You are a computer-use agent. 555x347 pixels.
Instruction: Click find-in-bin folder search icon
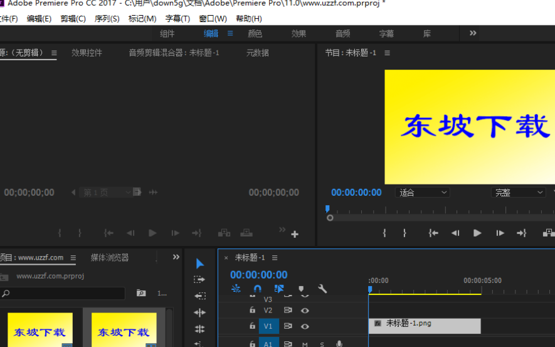(x=141, y=293)
